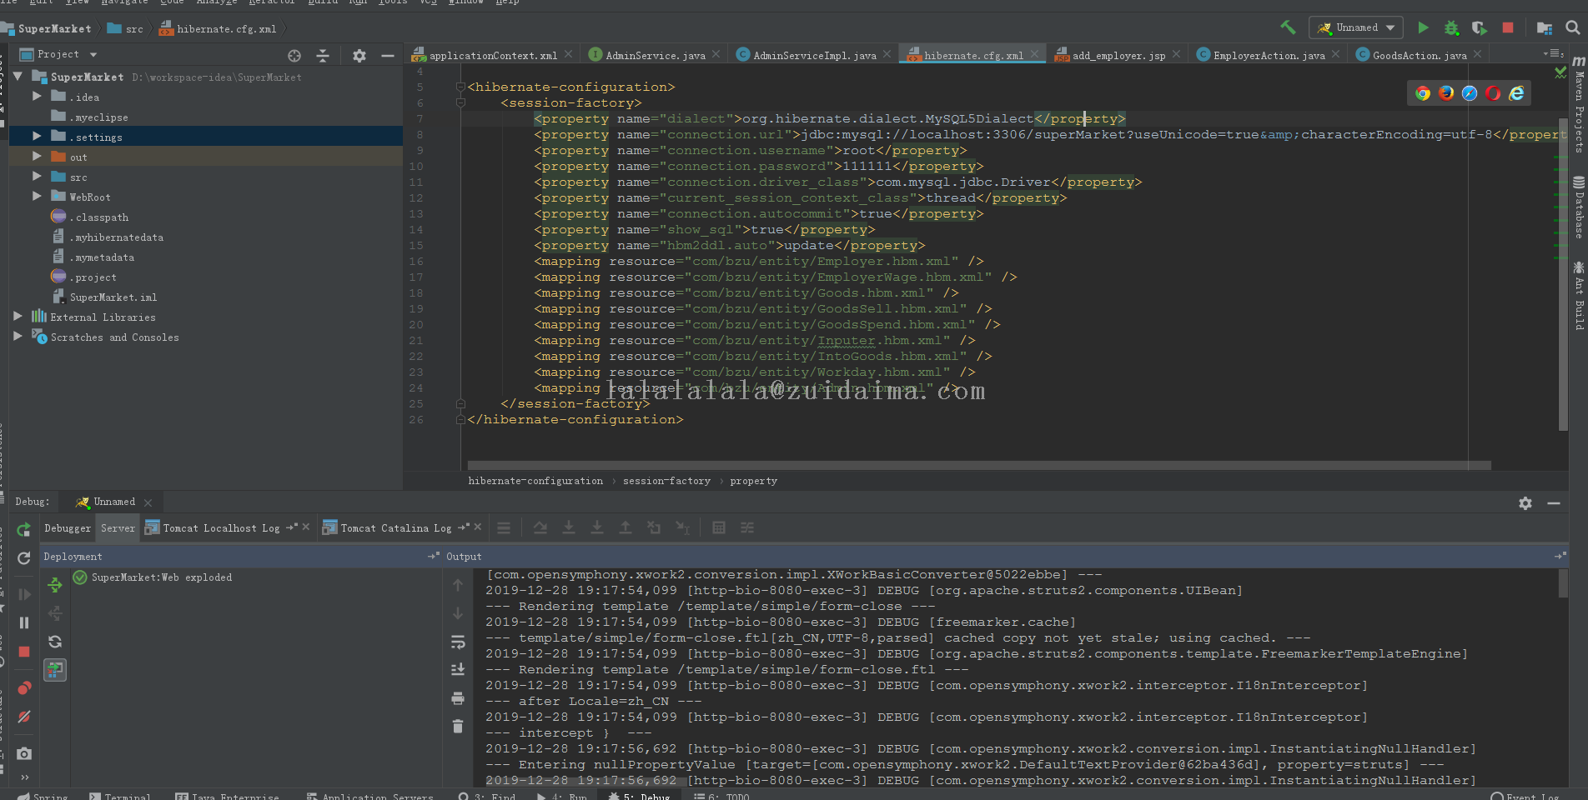Click Deploy All green icon
1588x800 pixels.
tap(55, 585)
